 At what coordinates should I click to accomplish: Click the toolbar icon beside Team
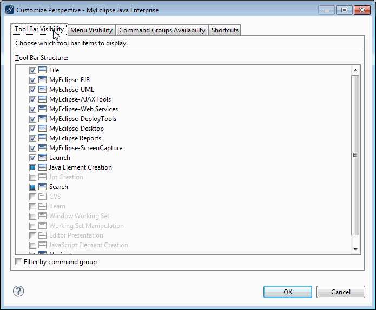pos(42,206)
